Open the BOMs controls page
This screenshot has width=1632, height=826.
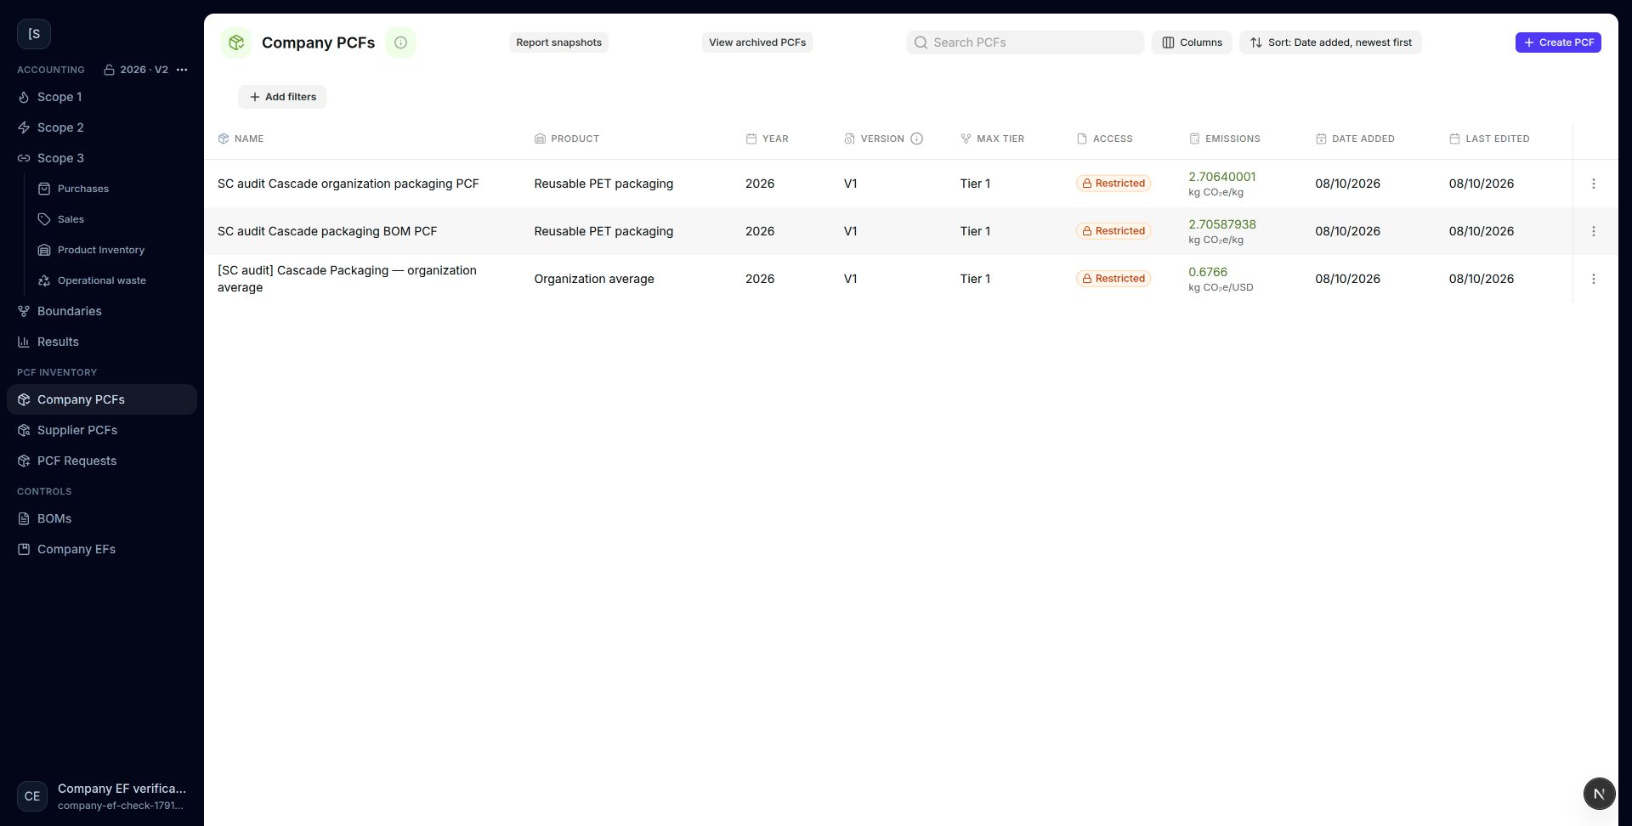[x=102, y=518]
